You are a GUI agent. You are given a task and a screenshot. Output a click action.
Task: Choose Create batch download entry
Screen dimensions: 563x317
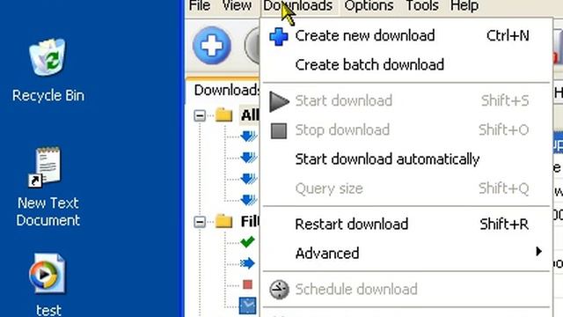pos(407,65)
